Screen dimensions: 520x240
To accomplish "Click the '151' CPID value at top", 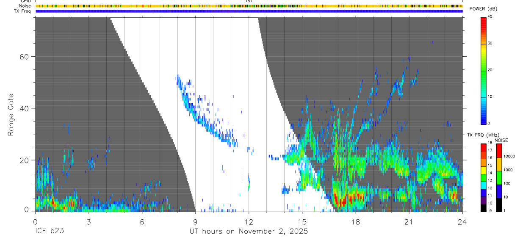I will pyautogui.click(x=249, y=1).
